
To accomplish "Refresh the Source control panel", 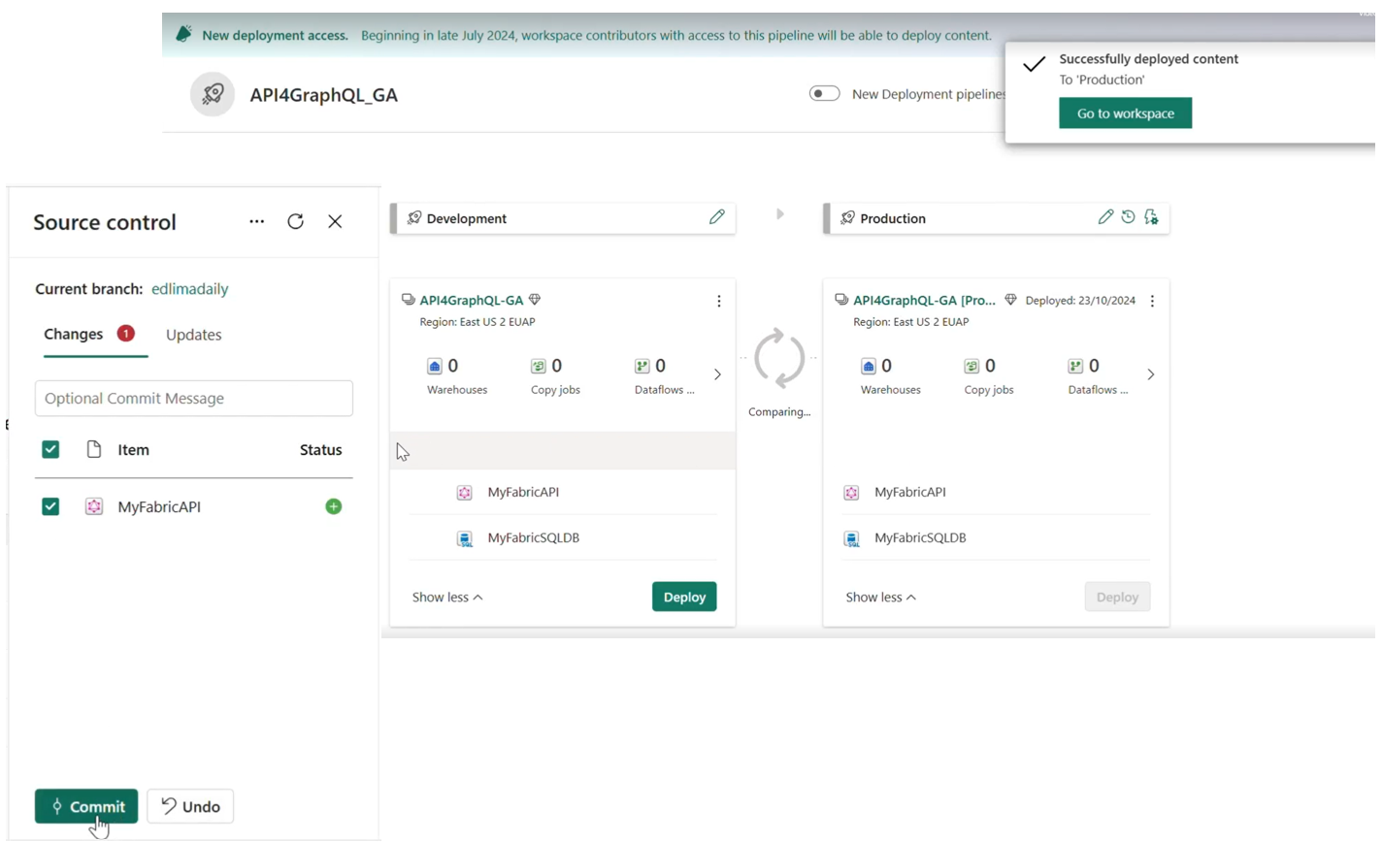I will click(295, 221).
